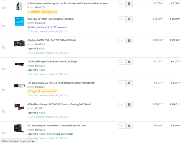Click the be quiet! power supply thumbnail
Screen dimensions: 181x143
point(19,128)
